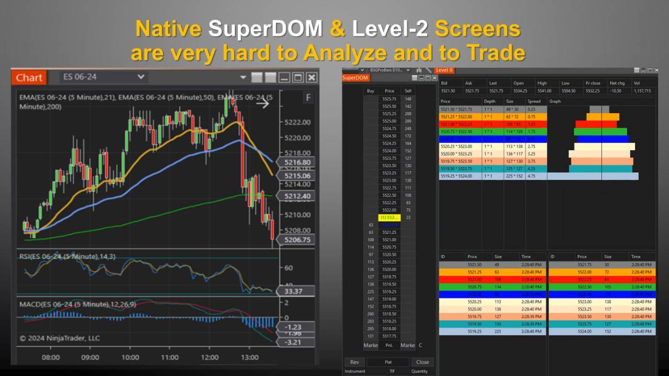669x376 pixels.
Task: Click the Vol value 1,157,715
Action: tap(642, 90)
